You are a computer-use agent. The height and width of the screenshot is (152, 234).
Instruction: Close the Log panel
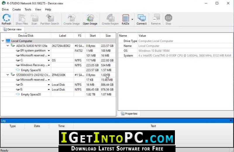231,120
